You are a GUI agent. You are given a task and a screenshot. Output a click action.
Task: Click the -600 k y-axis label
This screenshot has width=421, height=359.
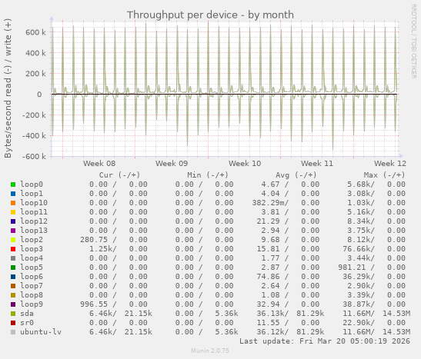[34, 156]
